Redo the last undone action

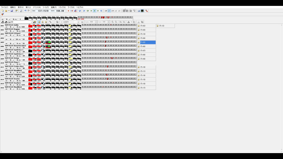(29, 11)
